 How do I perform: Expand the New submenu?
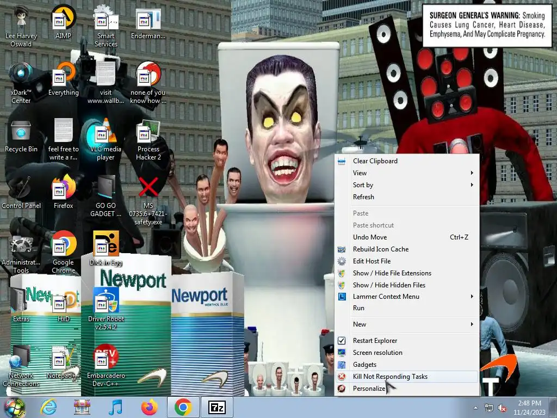click(x=407, y=324)
